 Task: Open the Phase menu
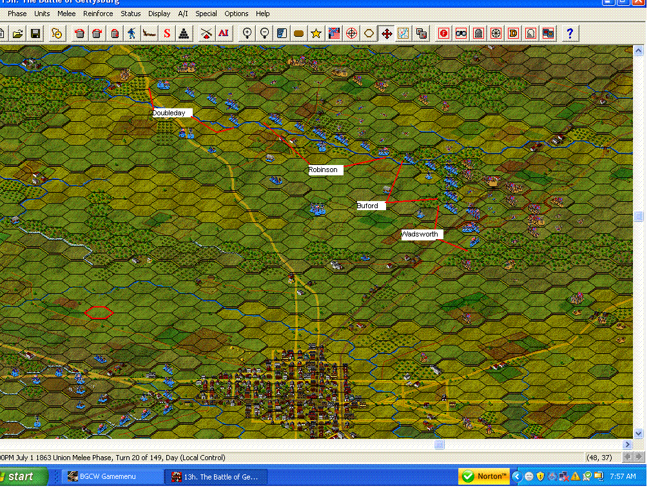[x=17, y=14]
